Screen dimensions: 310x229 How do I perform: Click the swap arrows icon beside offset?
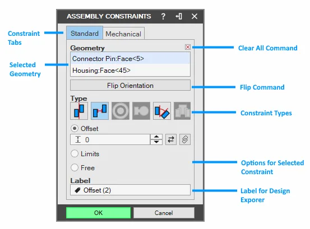click(171, 139)
